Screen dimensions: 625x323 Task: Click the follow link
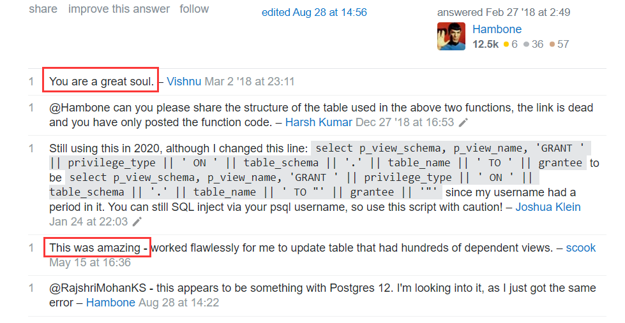(x=194, y=9)
